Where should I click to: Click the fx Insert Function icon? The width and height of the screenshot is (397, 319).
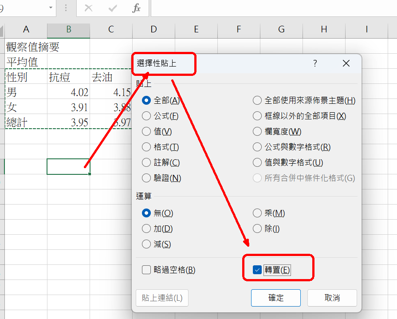[137, 8]
